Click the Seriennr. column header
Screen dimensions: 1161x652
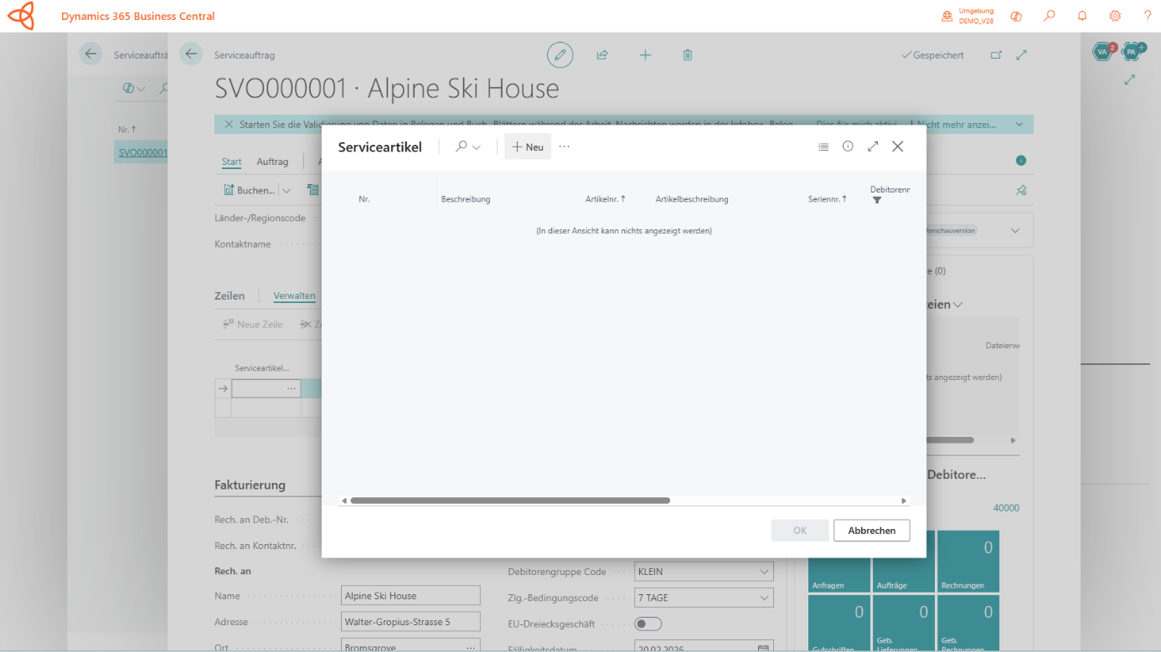point(828,199)
